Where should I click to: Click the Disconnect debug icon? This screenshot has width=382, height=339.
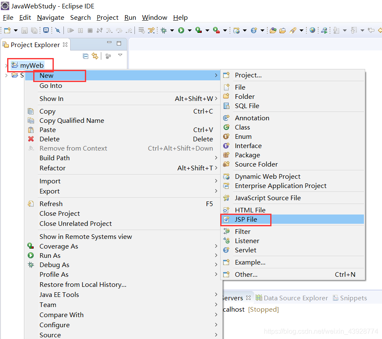[100, 30]
